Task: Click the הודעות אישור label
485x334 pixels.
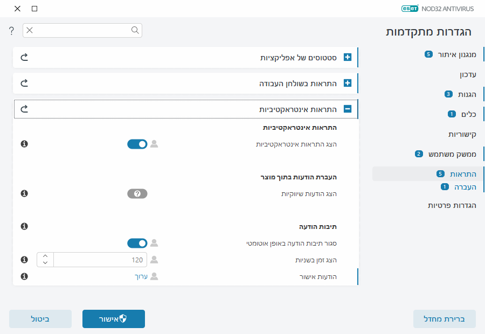Action: click(318, 277)
